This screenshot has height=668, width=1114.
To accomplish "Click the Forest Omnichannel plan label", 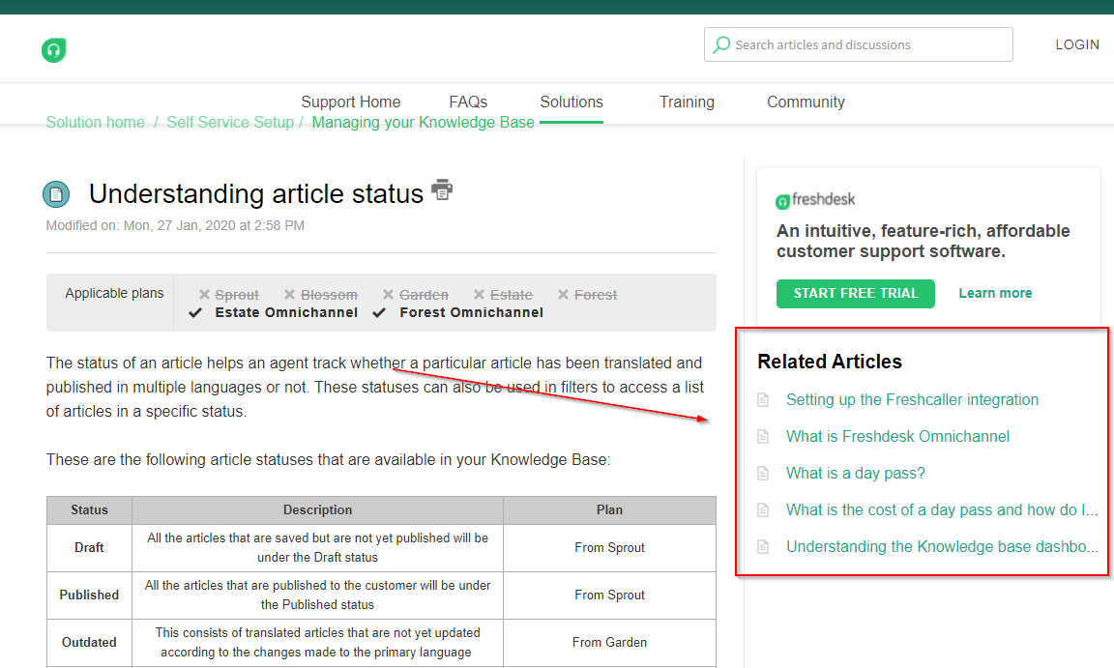I will click(471, 313).
